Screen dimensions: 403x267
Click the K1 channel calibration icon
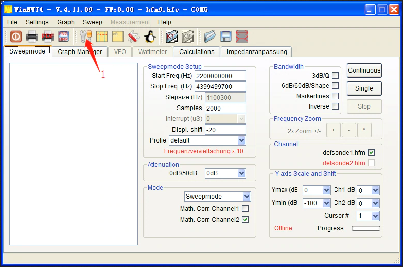[172, 37]
